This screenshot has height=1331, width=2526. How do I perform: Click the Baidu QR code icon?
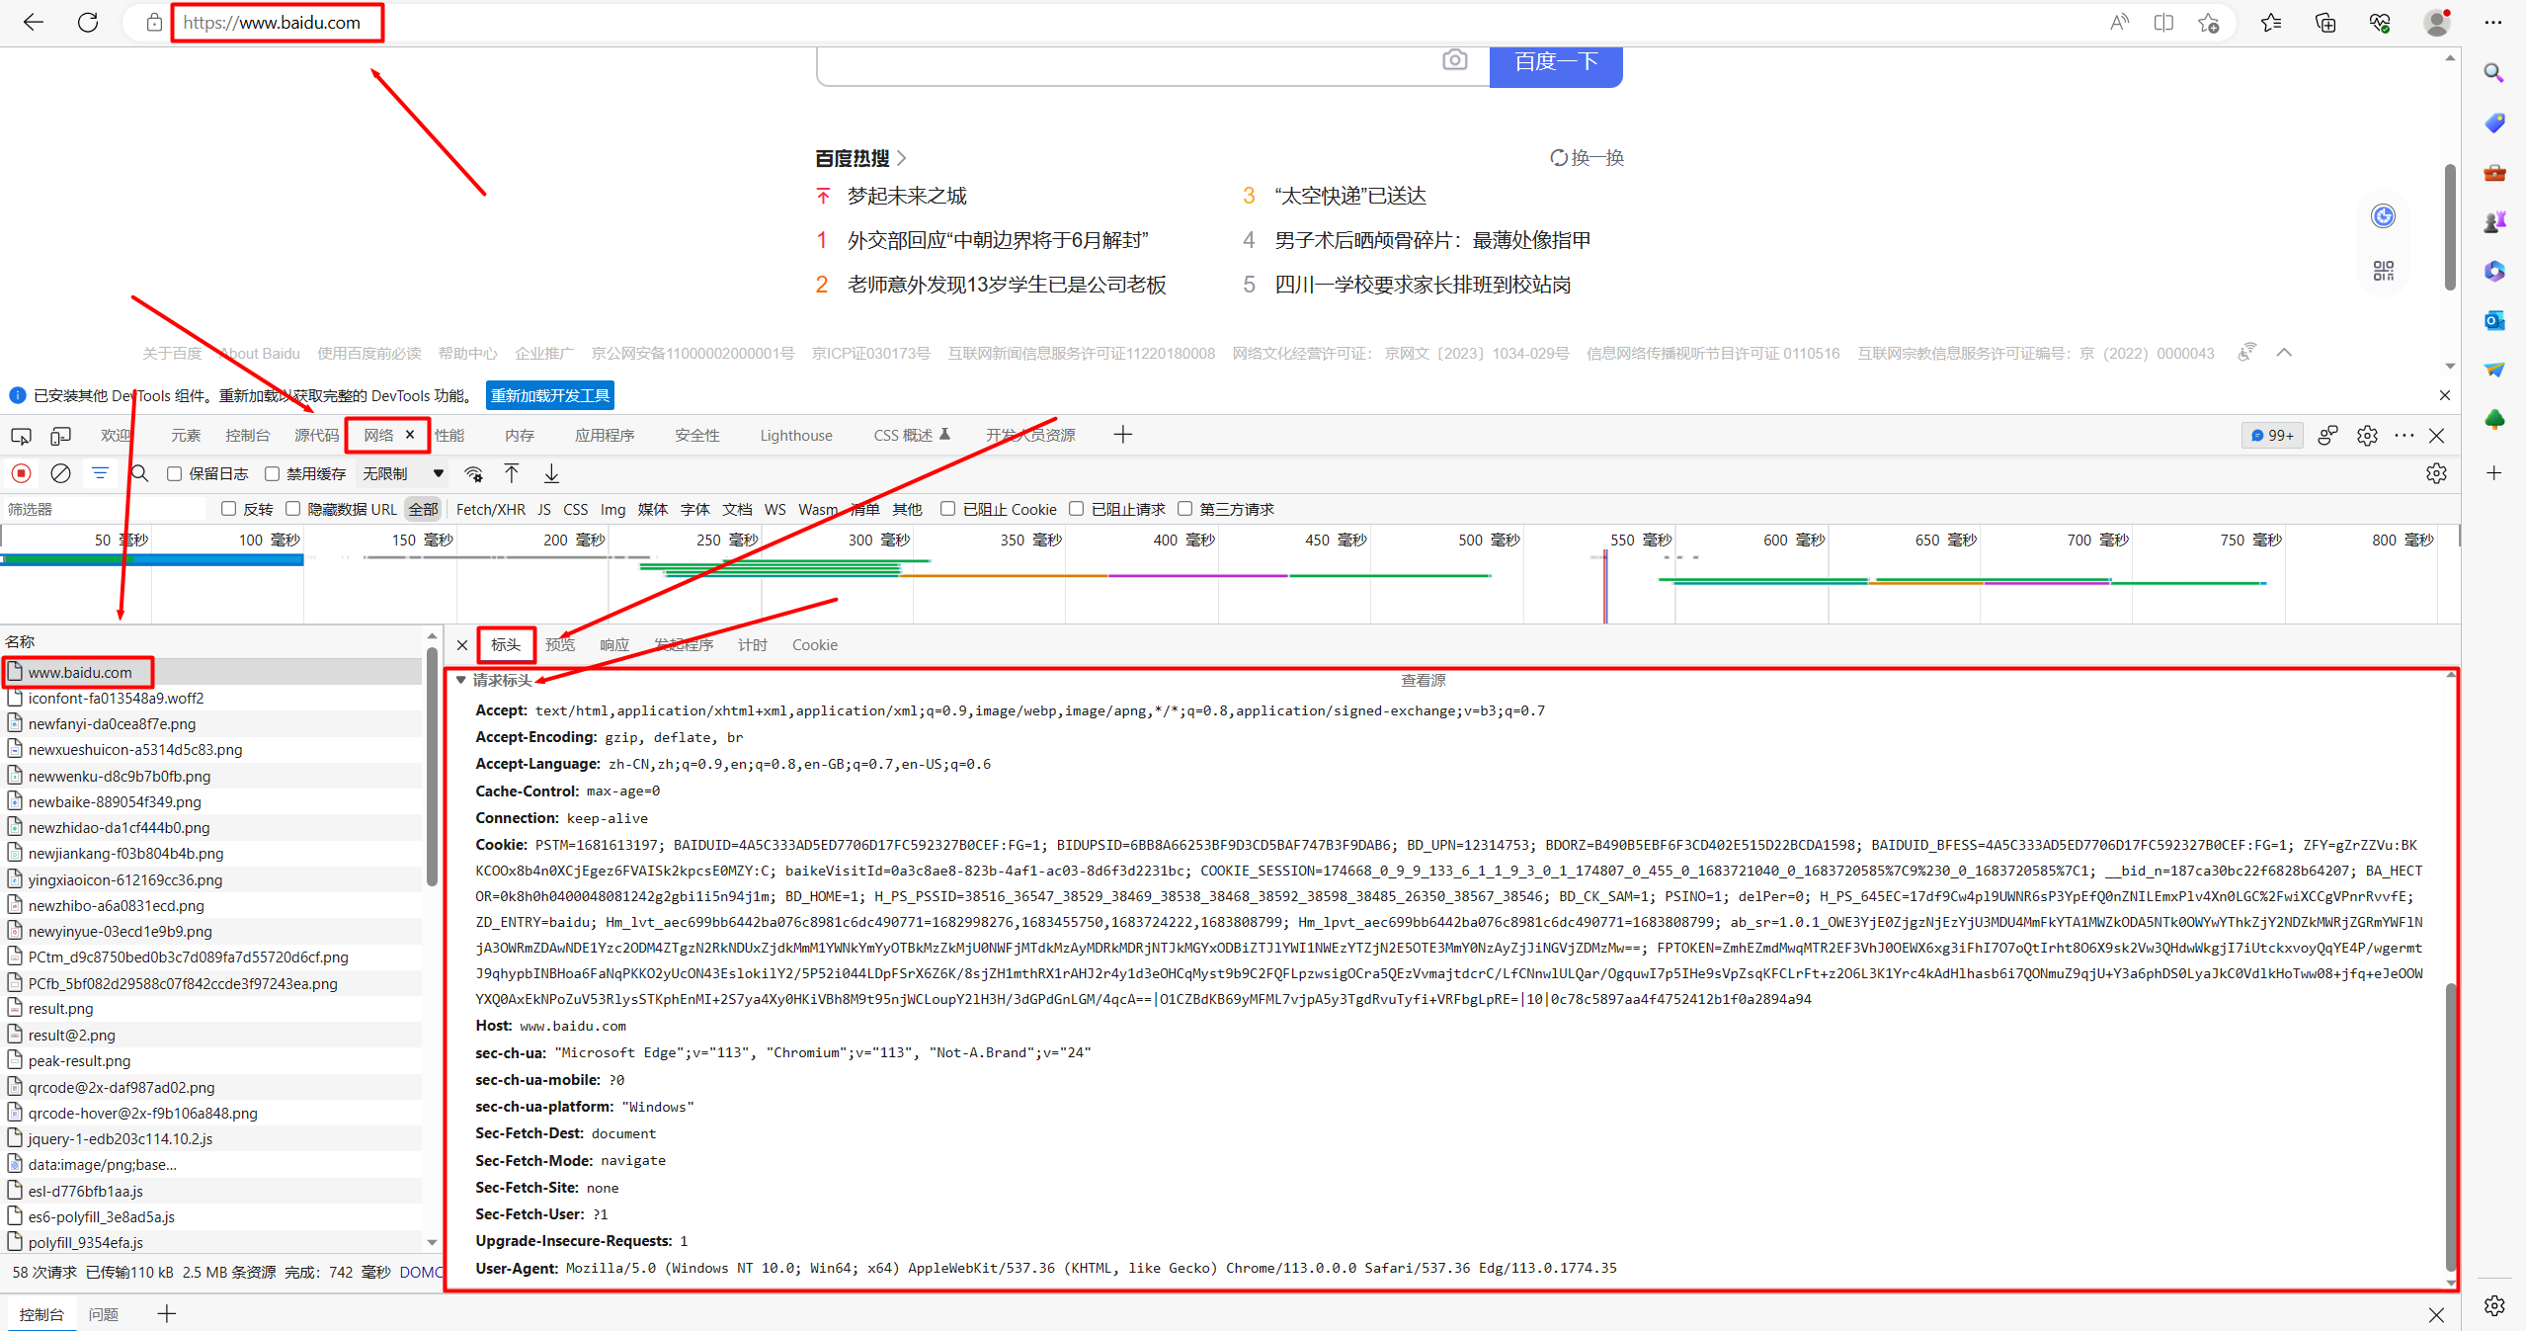point(2384,270)
